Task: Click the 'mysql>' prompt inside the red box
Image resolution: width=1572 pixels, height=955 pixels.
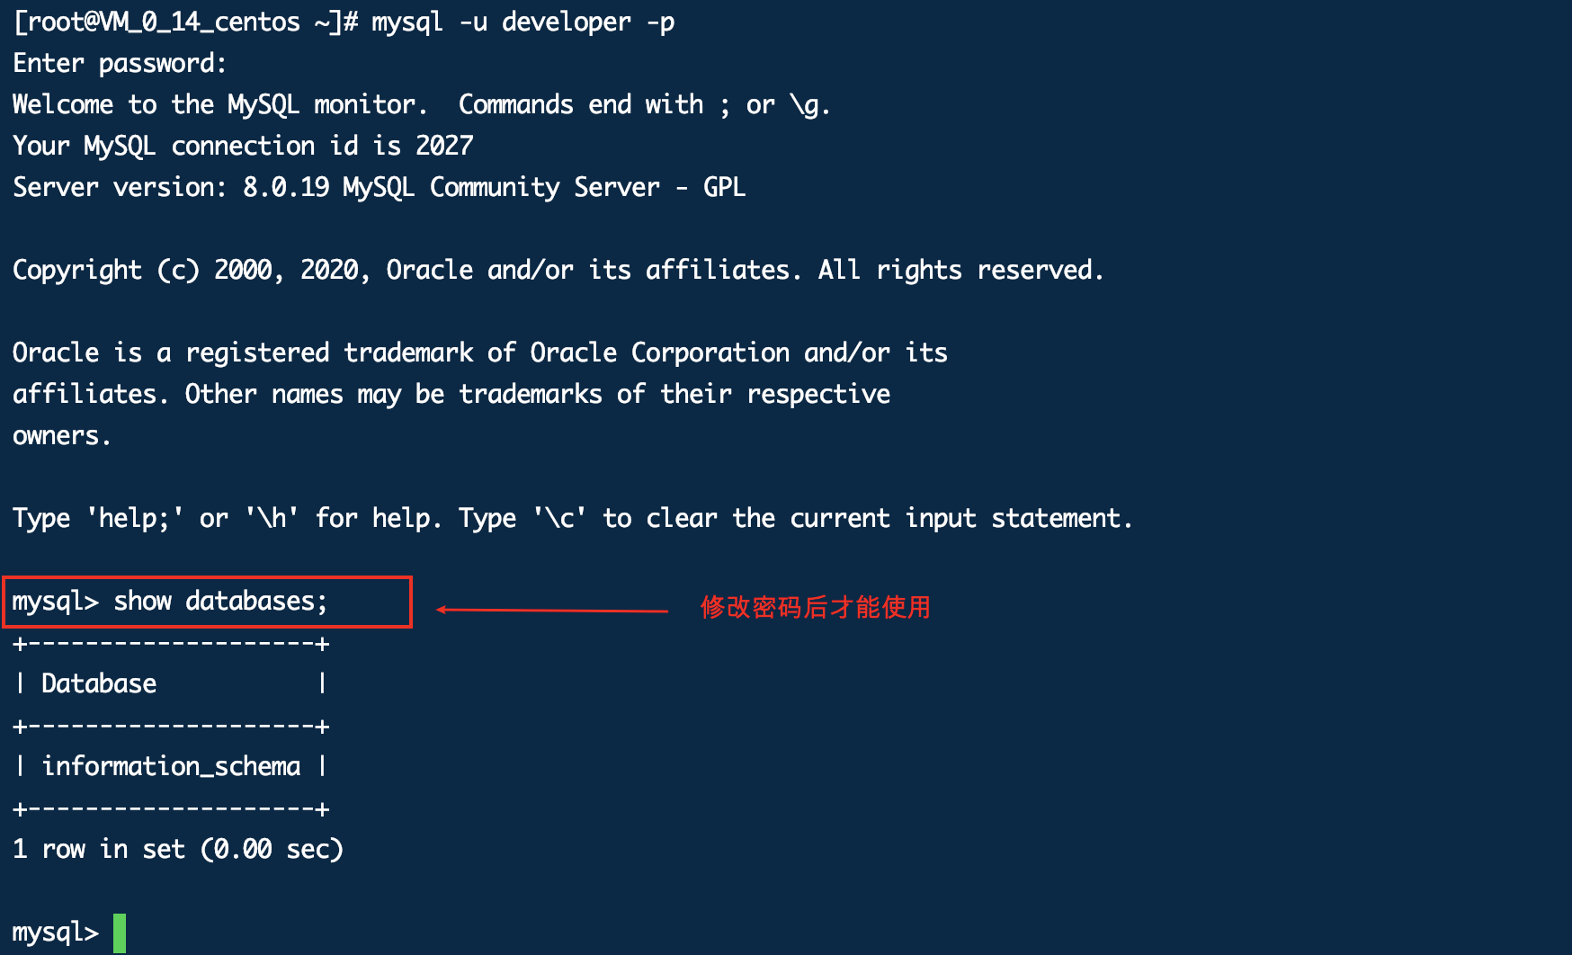Action: 55,601
